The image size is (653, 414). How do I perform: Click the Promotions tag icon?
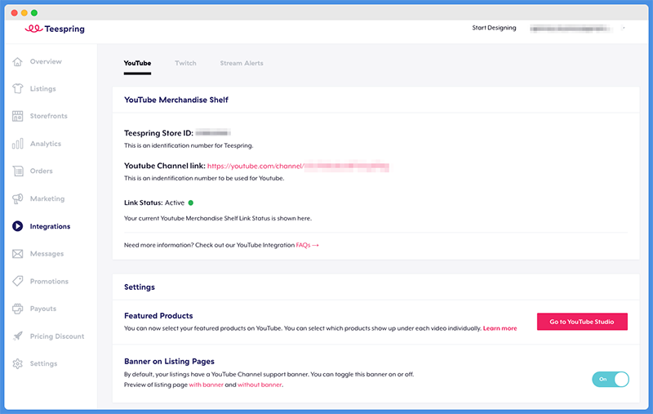pyautogui.click(x=17, y=281)
